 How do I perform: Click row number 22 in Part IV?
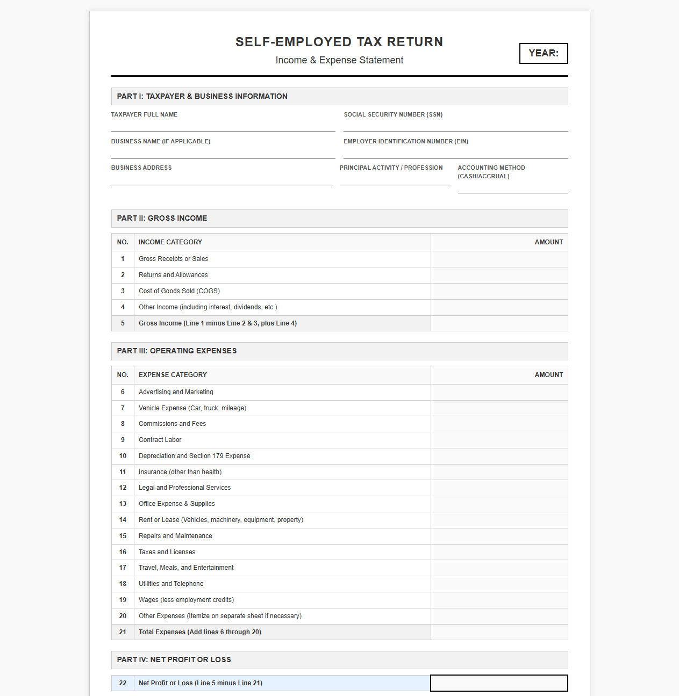[x=123, y=683]
